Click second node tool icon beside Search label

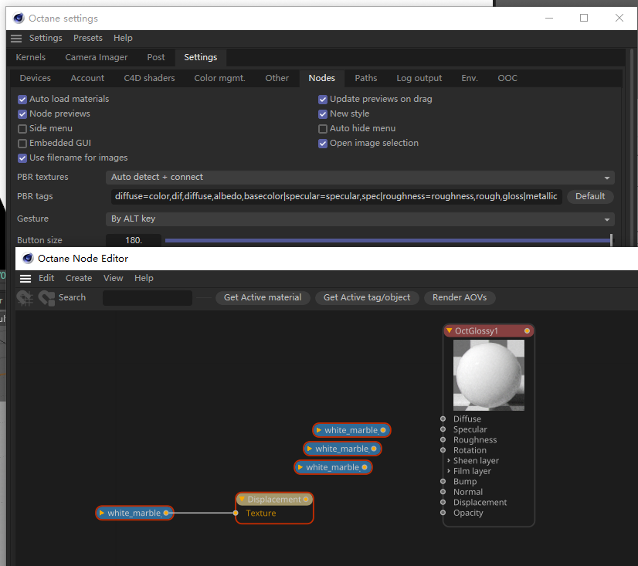tap(47, 298)
